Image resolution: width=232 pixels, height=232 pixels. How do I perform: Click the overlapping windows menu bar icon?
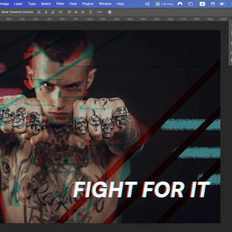pyautogui.click(x=191, y=4)
